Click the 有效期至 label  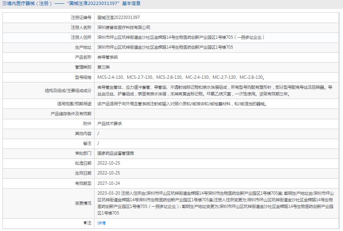pos(83,184)
